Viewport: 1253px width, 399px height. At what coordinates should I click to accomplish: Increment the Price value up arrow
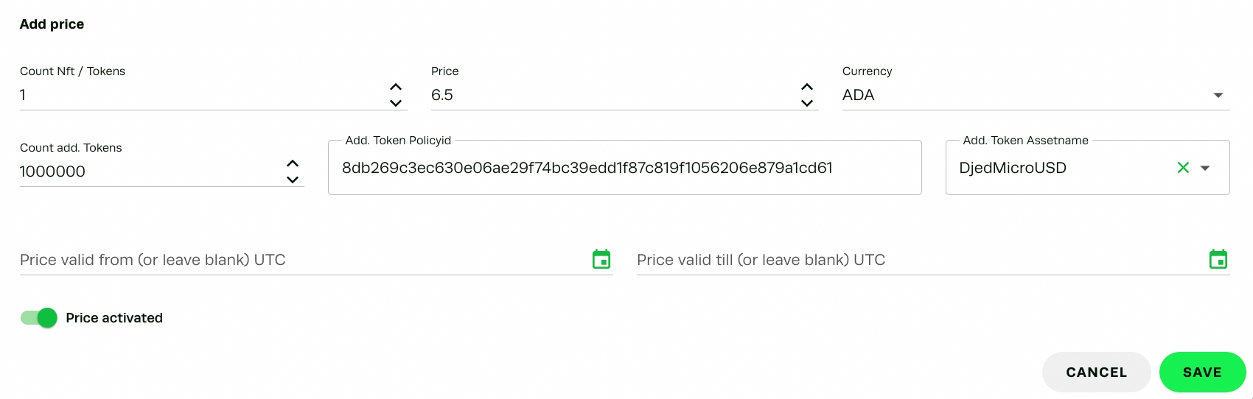coord(807,87)
